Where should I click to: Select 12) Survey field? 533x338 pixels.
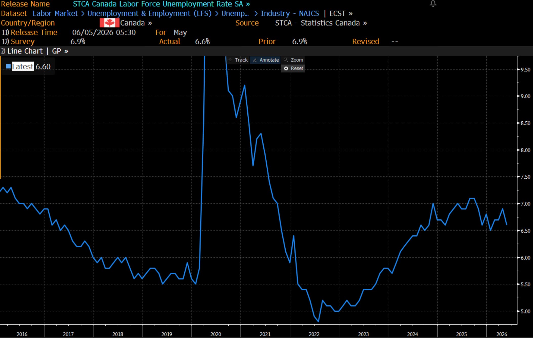pyautogui.click(x=18, y=42)
